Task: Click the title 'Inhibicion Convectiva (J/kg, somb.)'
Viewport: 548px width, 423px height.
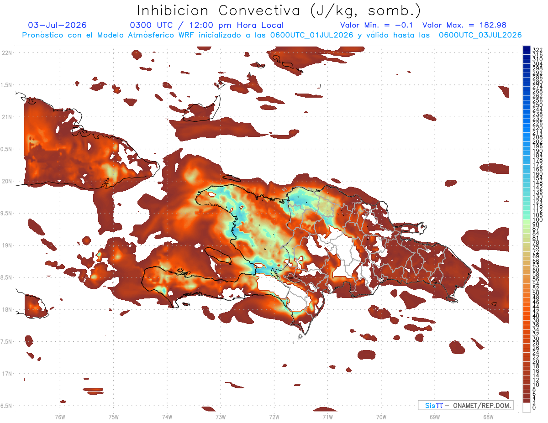Action: [x=279, y=11]
